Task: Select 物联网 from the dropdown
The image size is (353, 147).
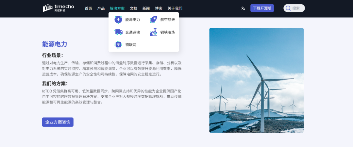Action: point(131,44)
